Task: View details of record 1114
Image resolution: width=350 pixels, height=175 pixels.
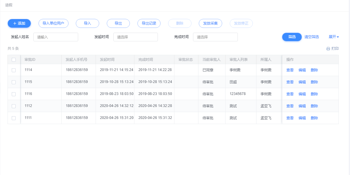Action: coord(290,70)
